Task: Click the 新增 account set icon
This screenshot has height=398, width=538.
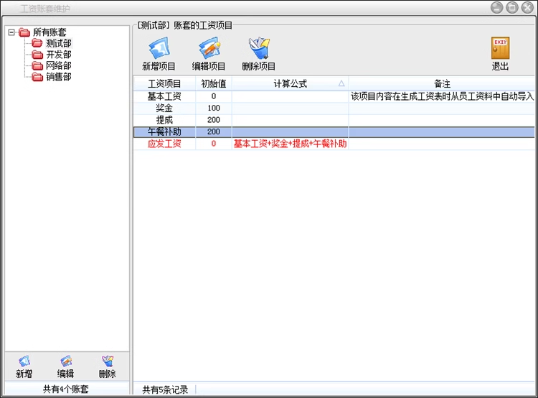Action: 24,361
